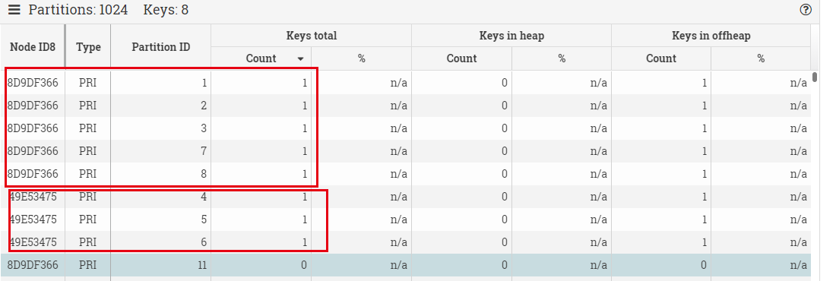
Task: Sort by Type column header
Action: point(88,47)
